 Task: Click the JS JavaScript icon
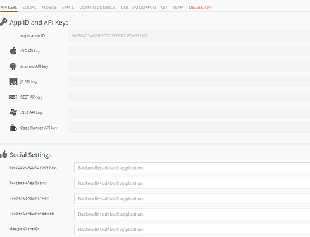[x=13, y=82]
